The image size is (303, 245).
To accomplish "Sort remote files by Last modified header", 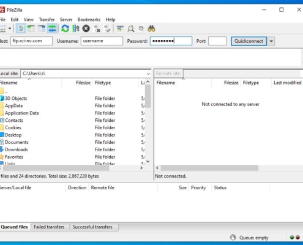I will tap(288, 83).
